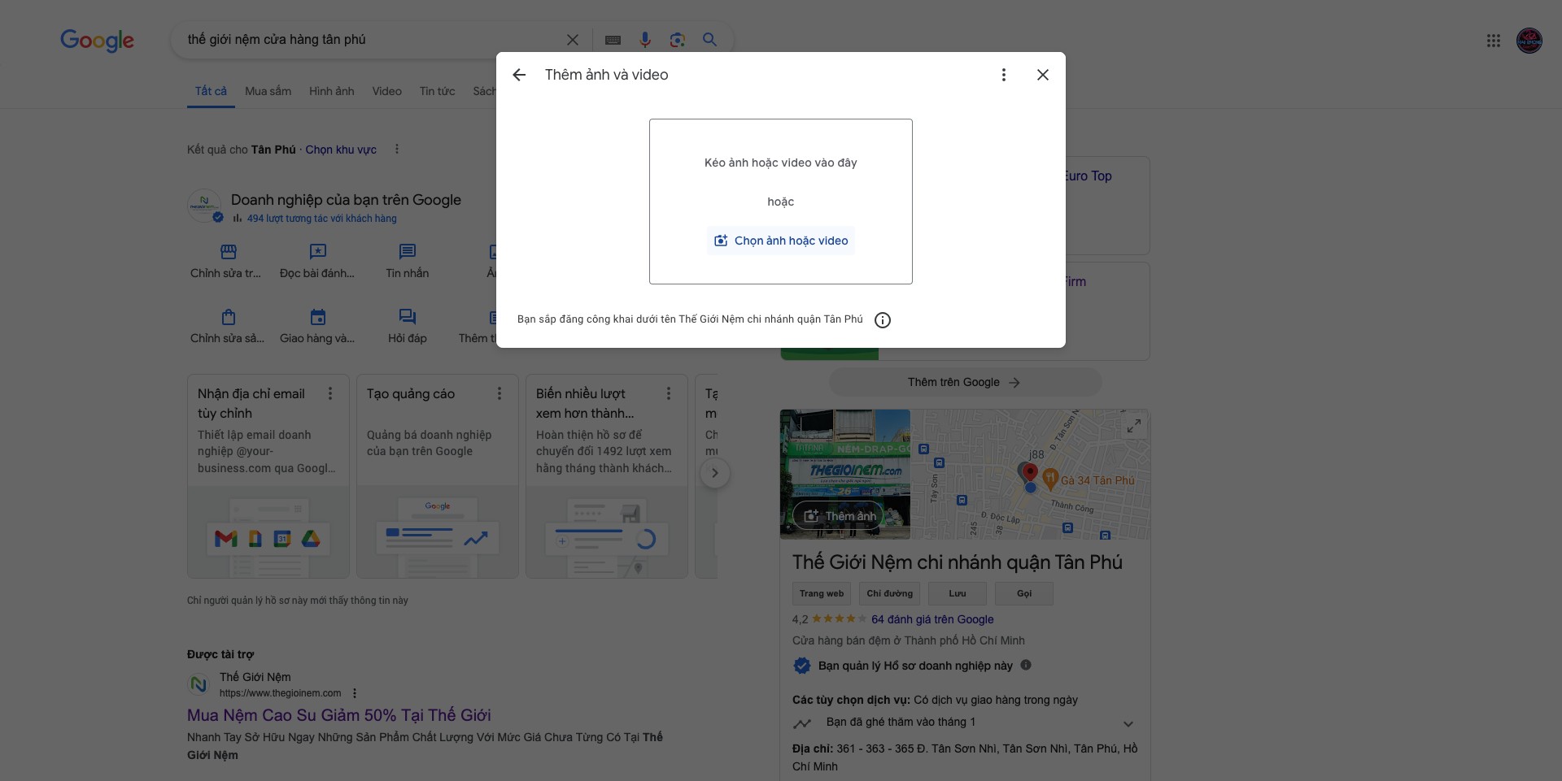
Task: Open the Chọn khu vực link
Action: point(341,150)
